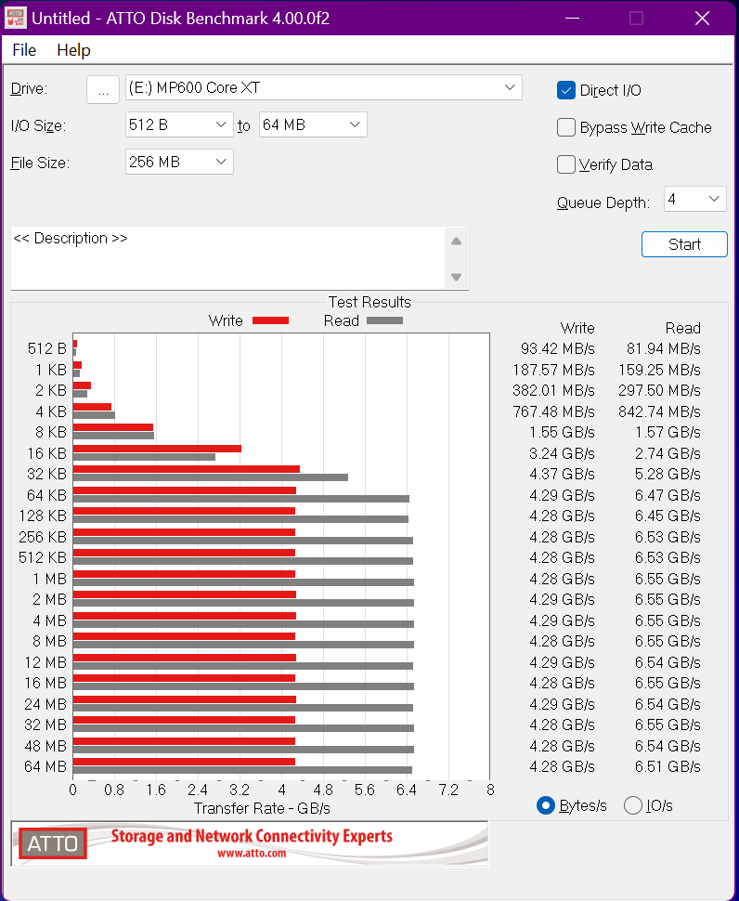
Task: Select the Bytes/s radio button
Action: coord(546,805)
